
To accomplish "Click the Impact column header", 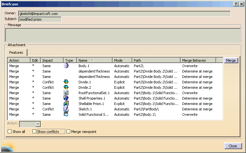I will point(51,60).
